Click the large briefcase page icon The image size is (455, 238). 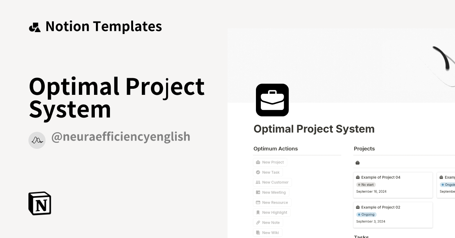[x=272, y=100]
